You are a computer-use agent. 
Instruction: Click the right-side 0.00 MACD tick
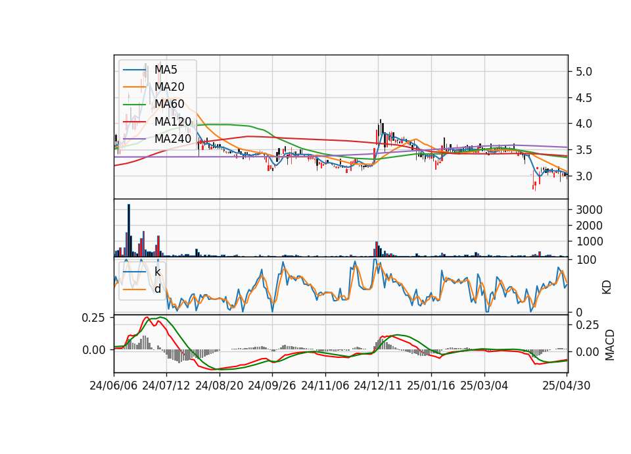coord(588,353)
